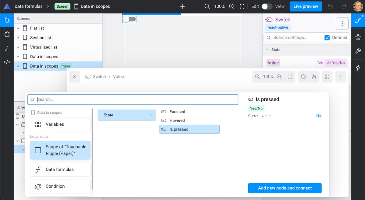Screen dimensions: 365x200
Task: Click the data picker search field
Action: 133,100
